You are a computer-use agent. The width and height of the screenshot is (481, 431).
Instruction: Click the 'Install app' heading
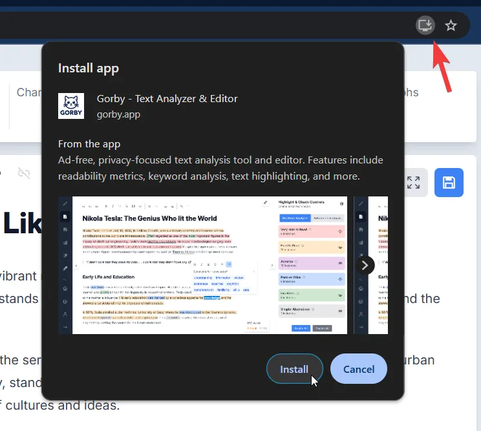(89, 68)
